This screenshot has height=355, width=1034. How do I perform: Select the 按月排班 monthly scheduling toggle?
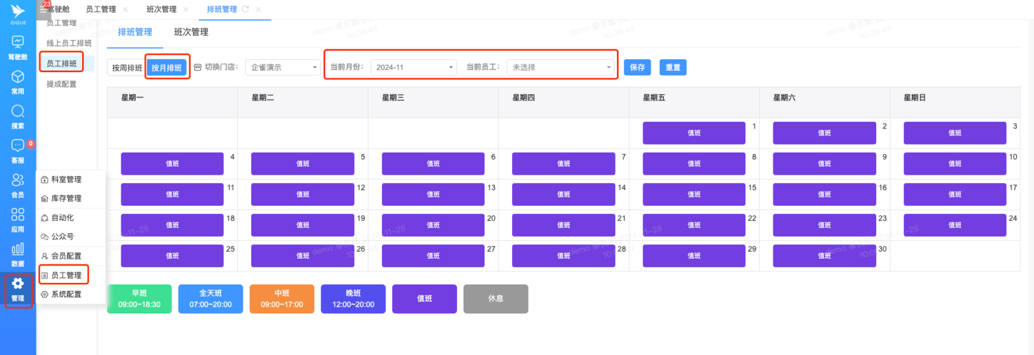[x=167, y=67]
